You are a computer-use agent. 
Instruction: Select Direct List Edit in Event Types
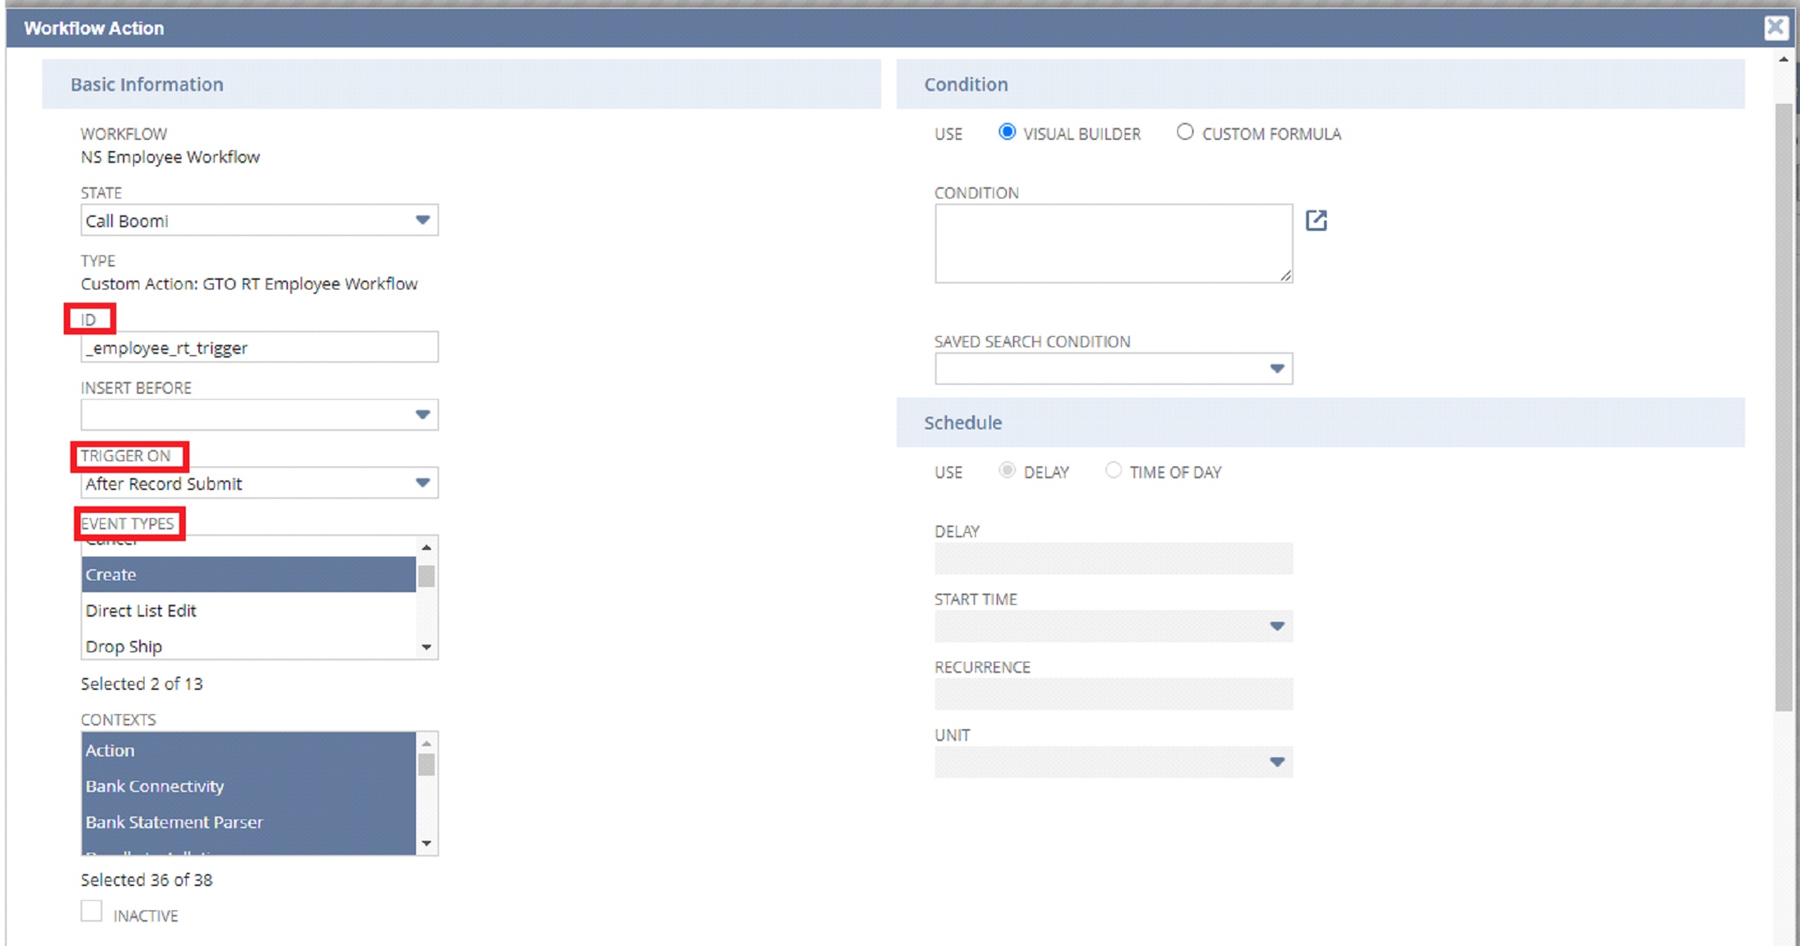click(x=222, y=611)
